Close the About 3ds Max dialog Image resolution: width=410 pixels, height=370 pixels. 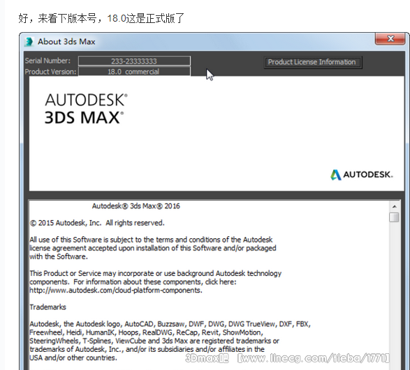[390, 39]
